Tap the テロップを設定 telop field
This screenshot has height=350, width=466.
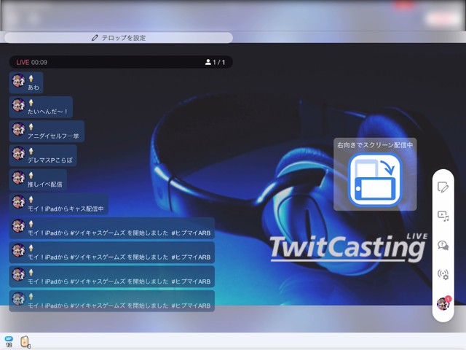(x=119, y=38)
